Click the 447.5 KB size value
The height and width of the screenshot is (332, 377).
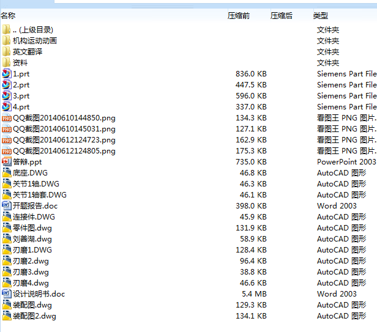pyautogui.click(x=251, y=85)
